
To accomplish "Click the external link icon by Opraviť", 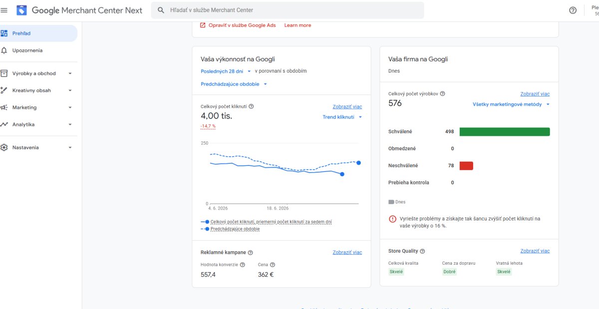I will click(x=203, y=25).
